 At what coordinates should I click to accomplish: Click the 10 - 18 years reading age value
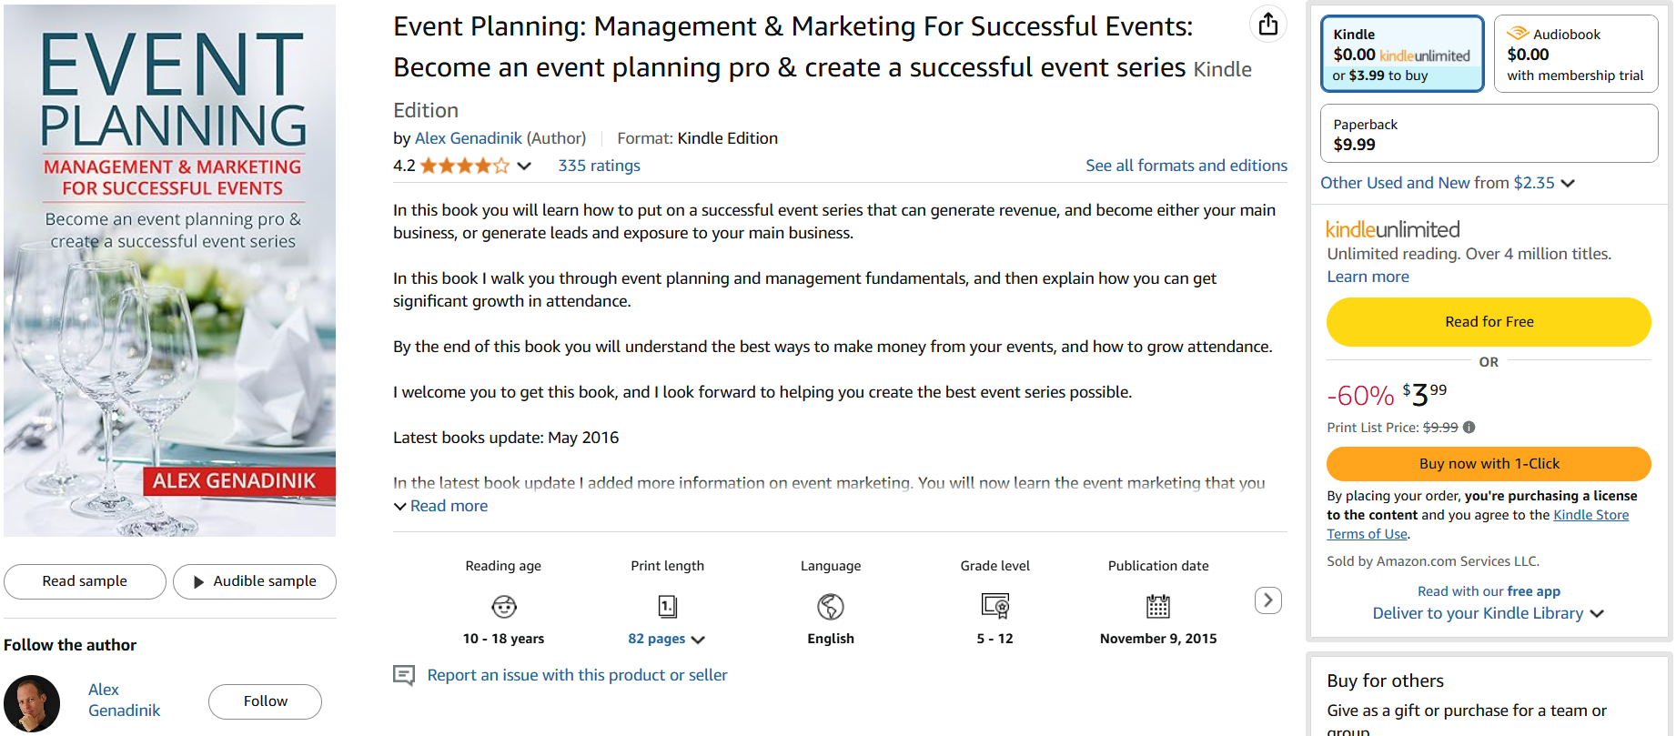[503, 639]
